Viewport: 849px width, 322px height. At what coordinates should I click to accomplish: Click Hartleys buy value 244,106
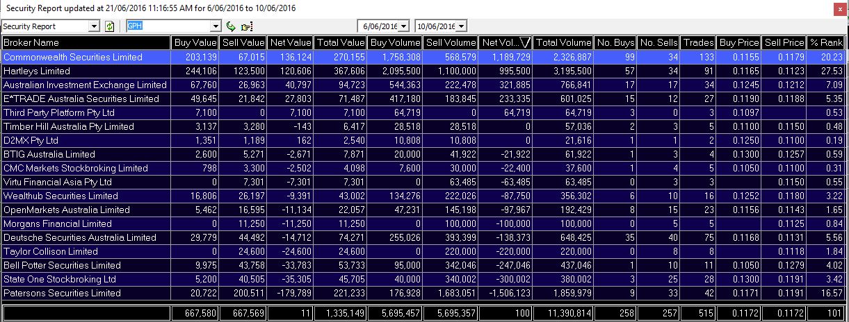coord(202,71)
